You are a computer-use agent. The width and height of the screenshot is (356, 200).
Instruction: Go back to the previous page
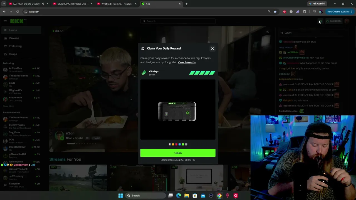(x=4, y=12)
